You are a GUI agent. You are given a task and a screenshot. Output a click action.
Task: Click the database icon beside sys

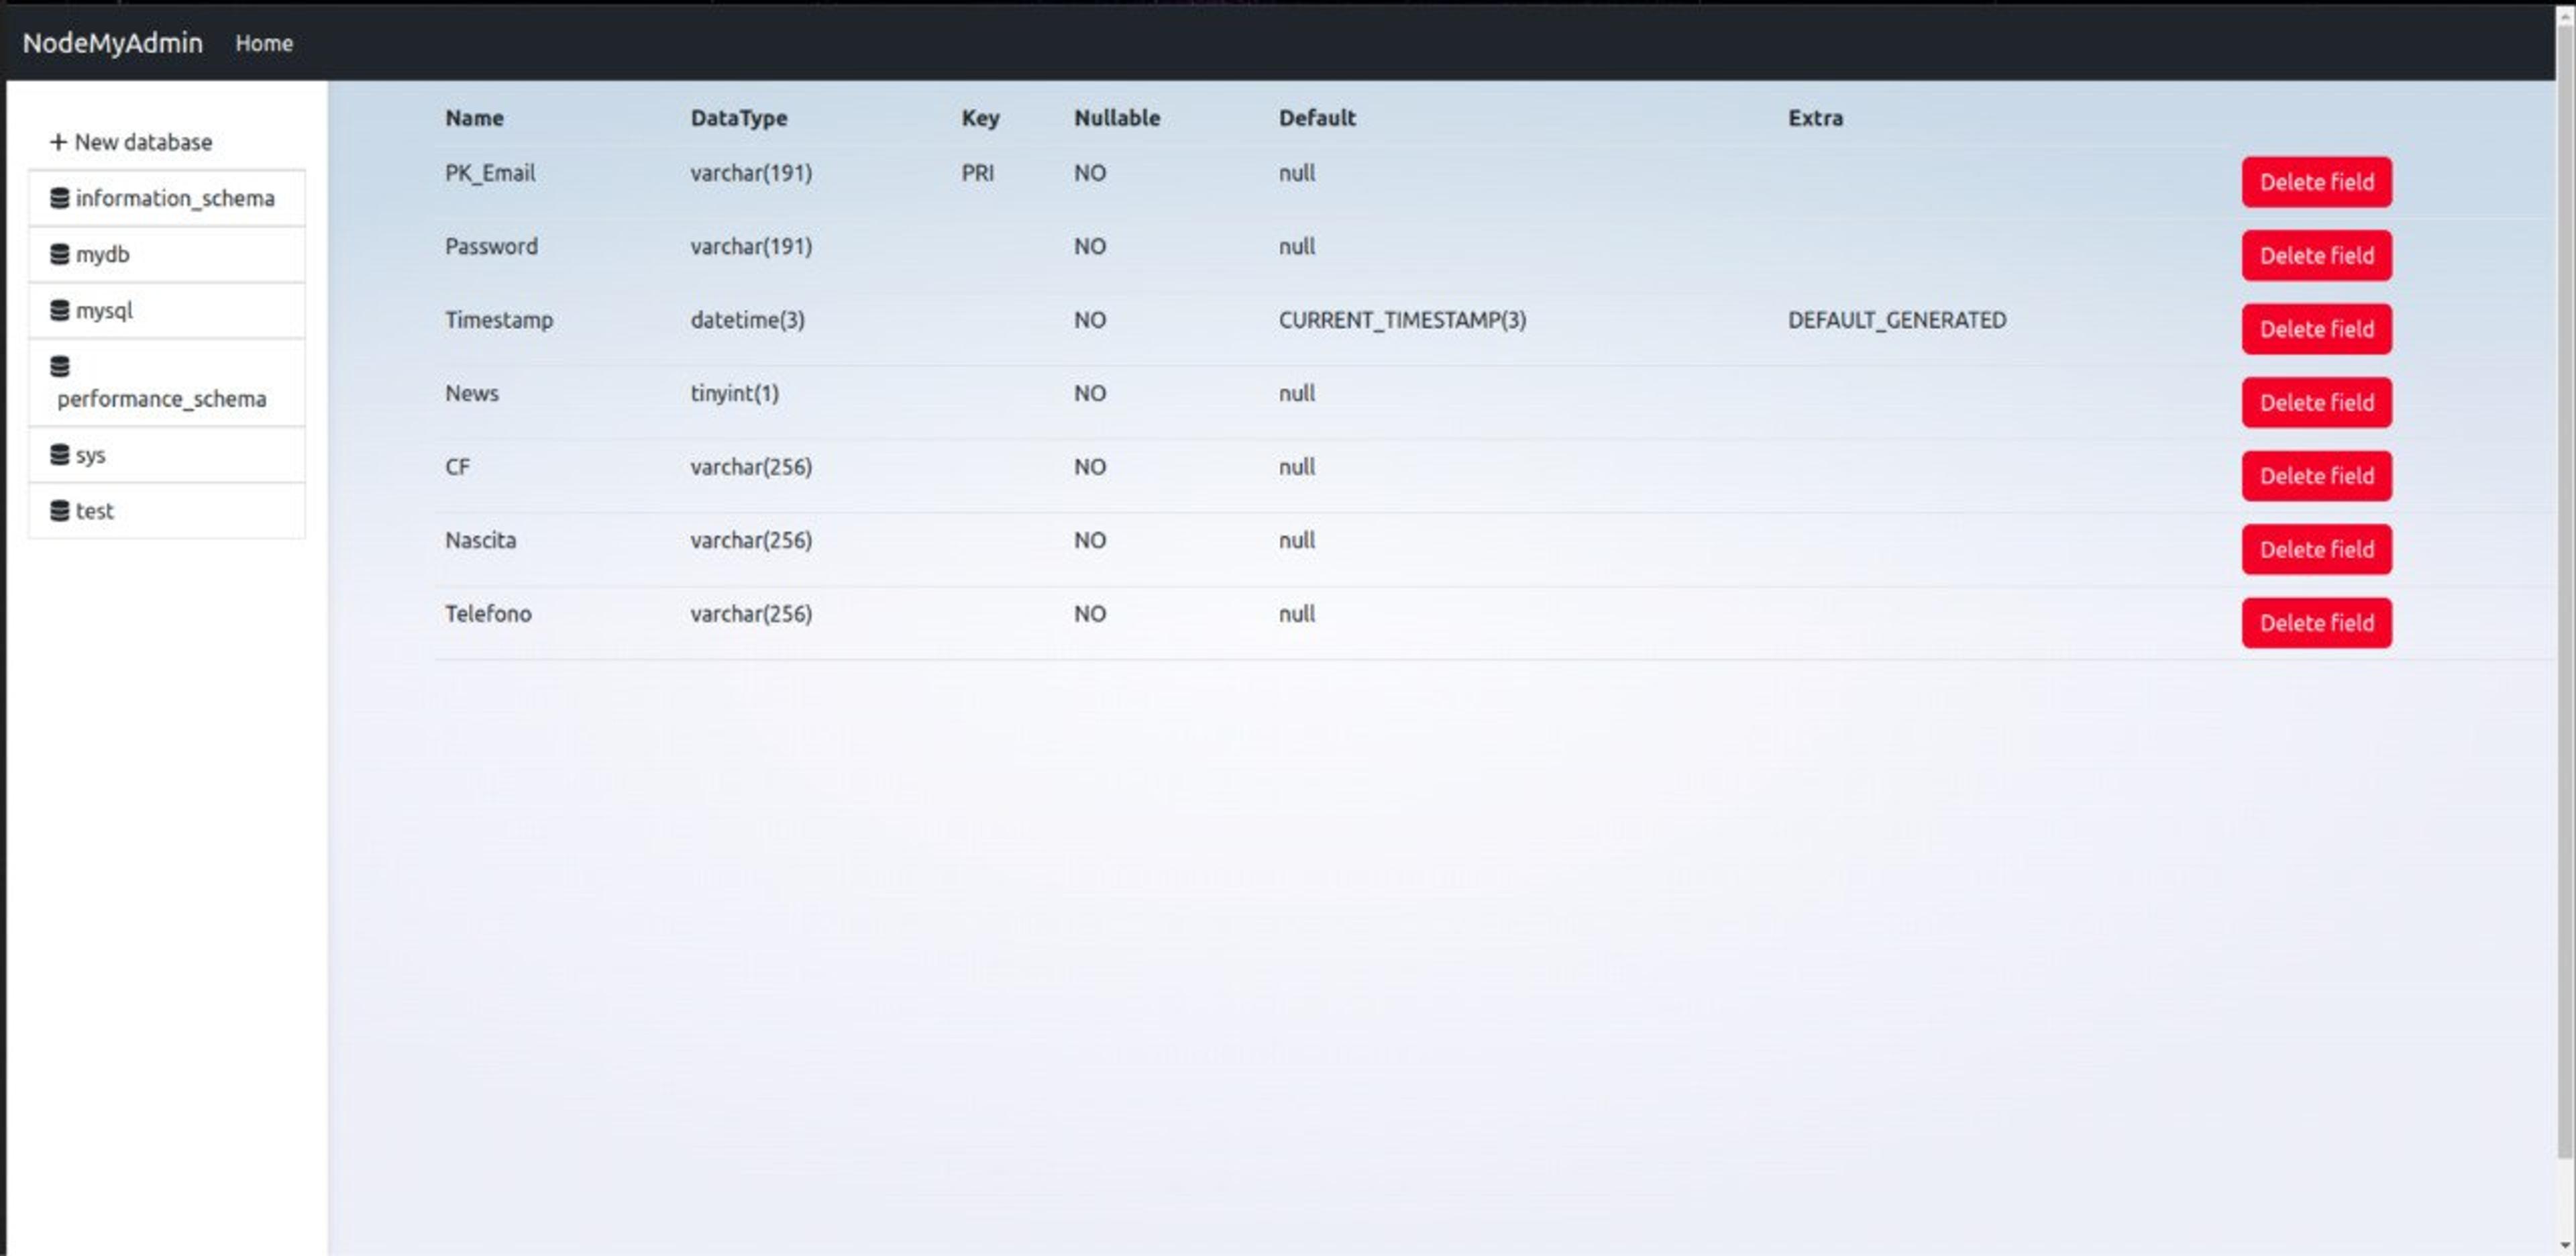(x=60, y=454)
